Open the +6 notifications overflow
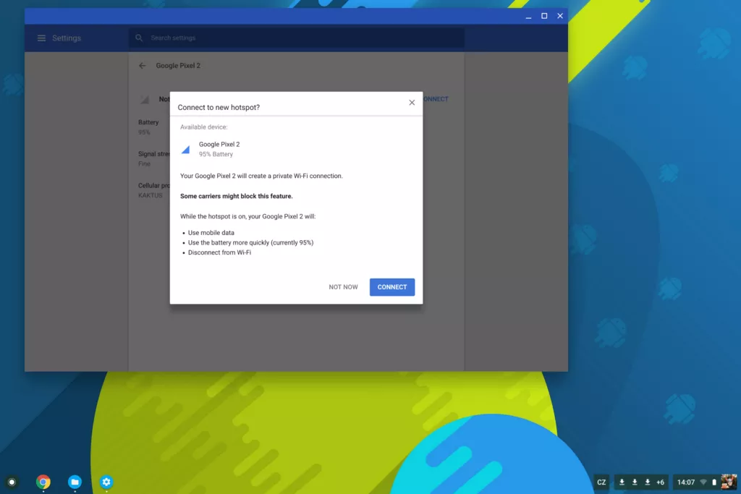741x494 pixels. point(660,482)
